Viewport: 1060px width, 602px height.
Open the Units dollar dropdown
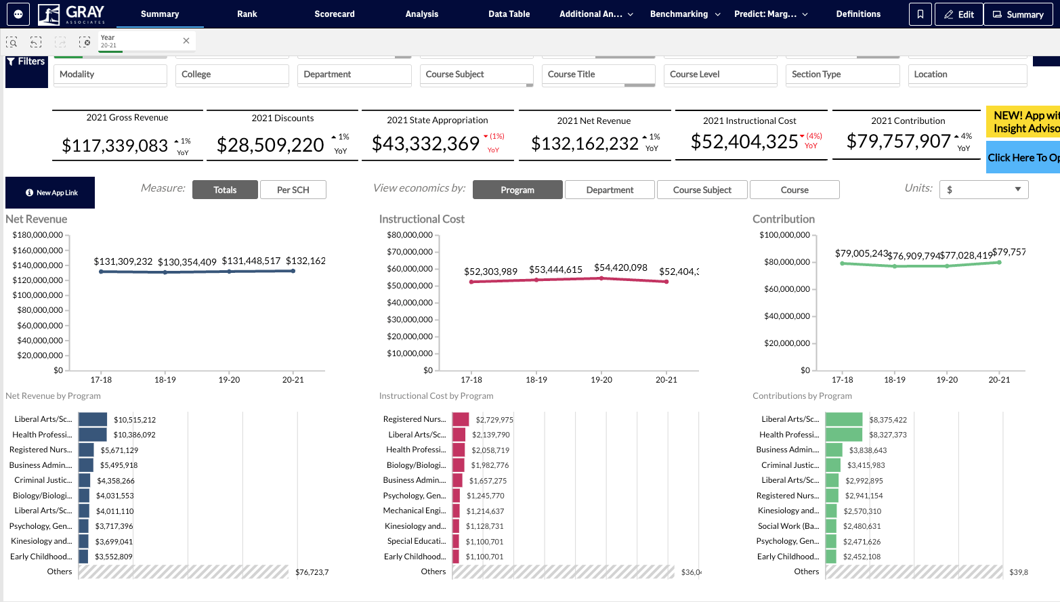pyautogui.click(x=984, y=190)
